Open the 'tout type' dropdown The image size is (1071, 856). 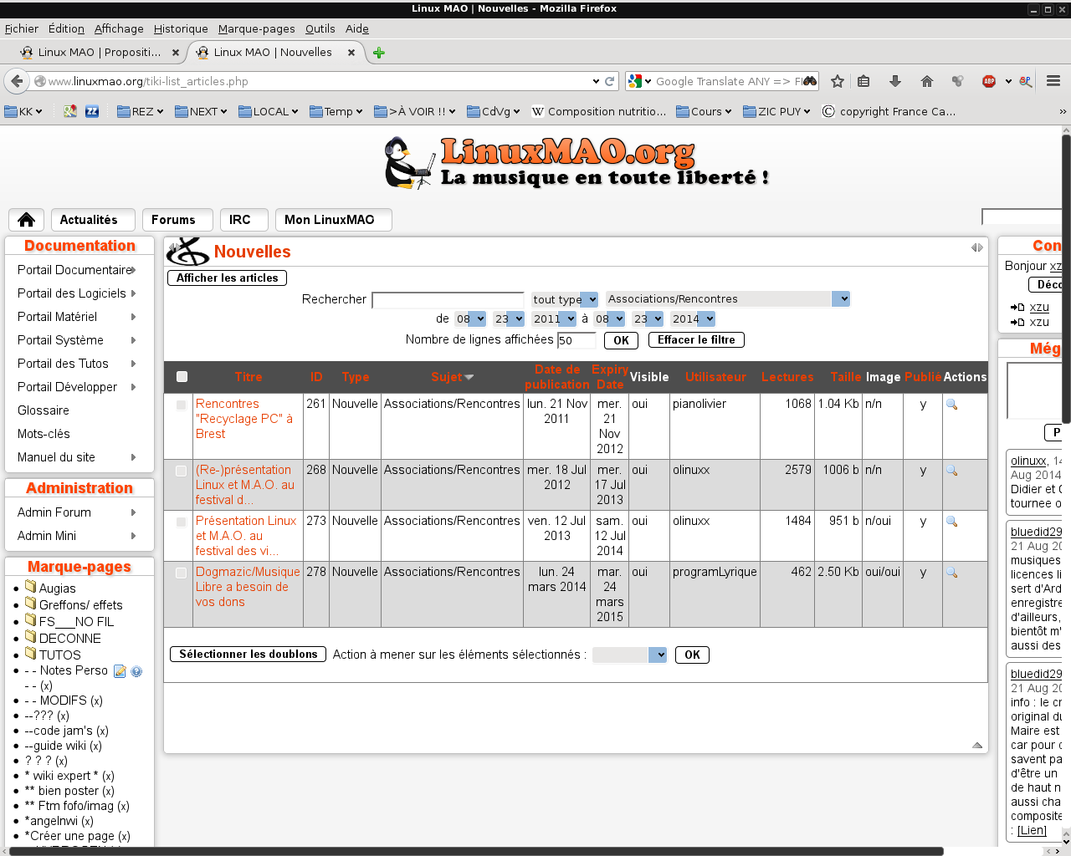[565, 299]
